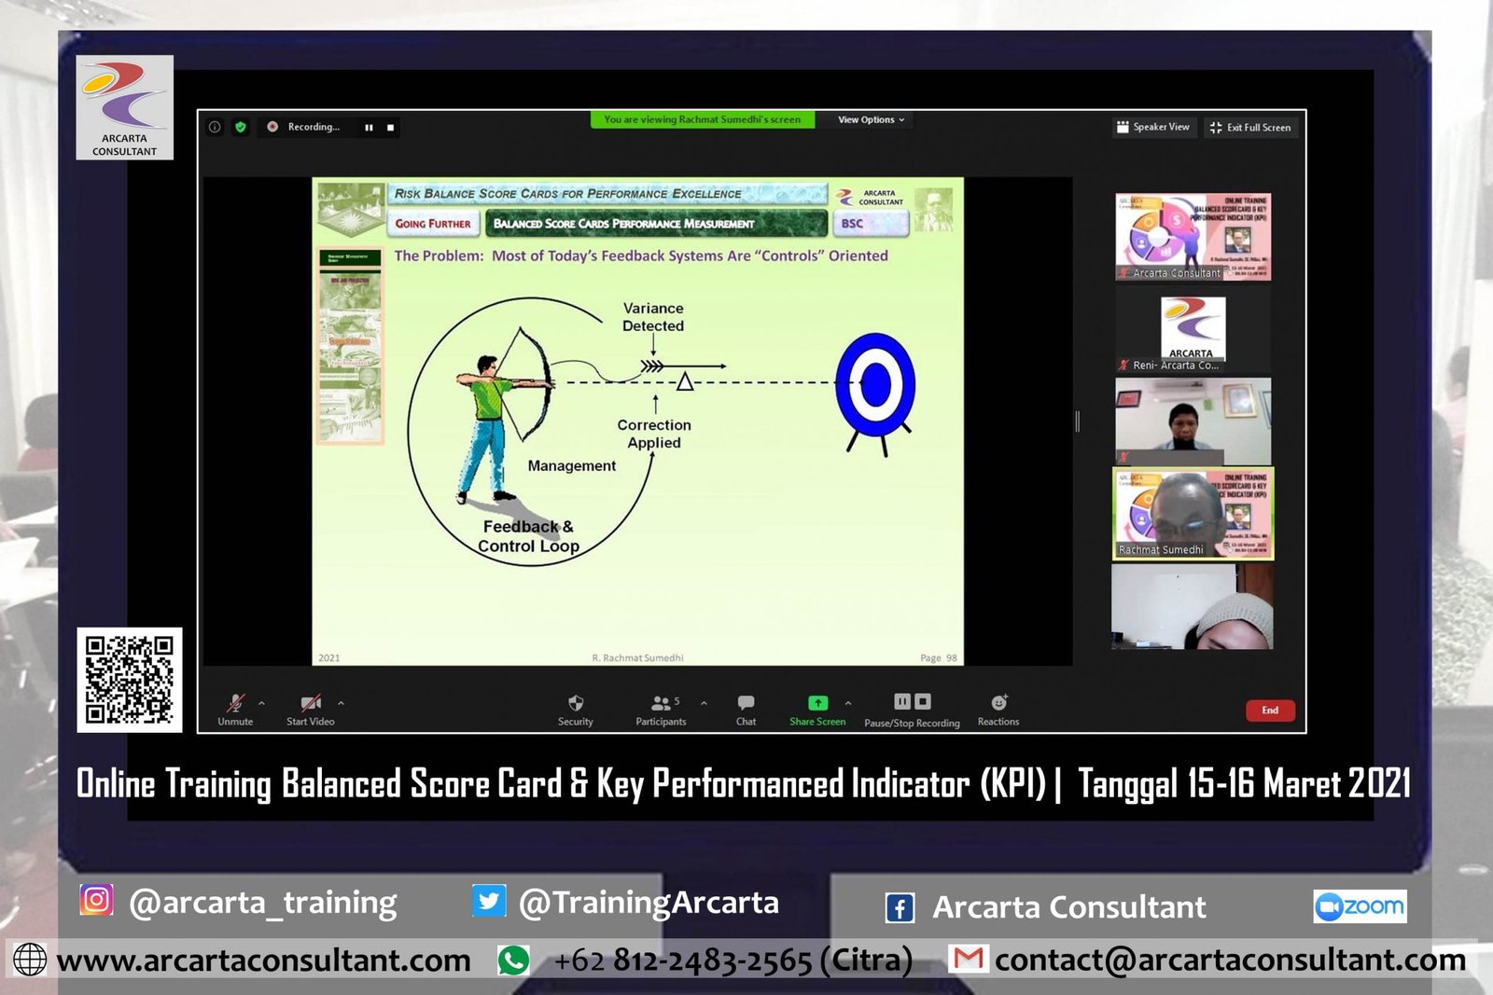Click the green encryption shield icon

click(x=241, y=127)
